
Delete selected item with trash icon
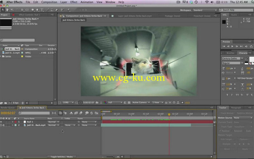[x=23, y=103]
